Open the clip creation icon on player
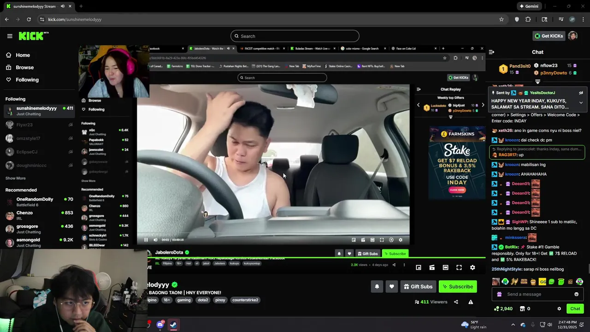 click(x=432, y=267)
